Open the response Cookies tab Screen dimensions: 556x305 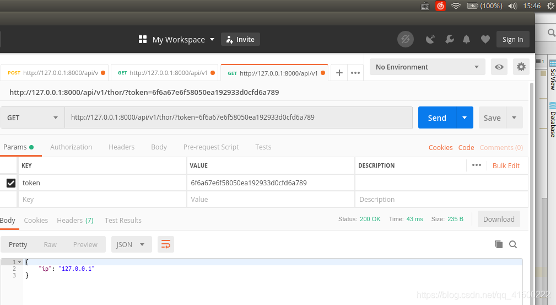36,220
